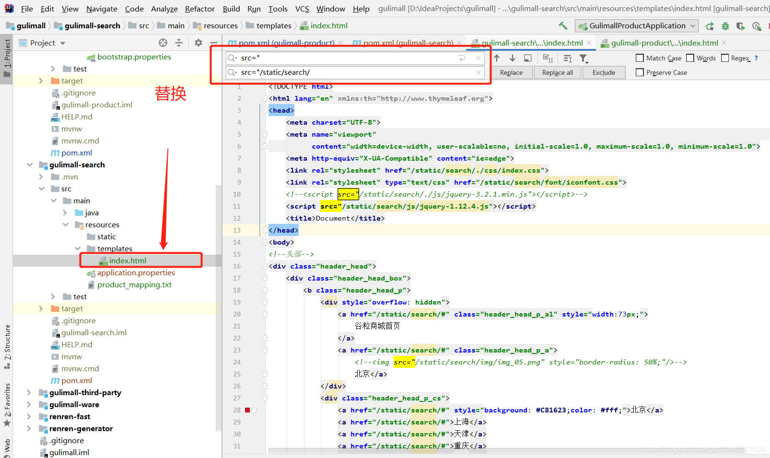The width and height of the screenshot is (770, 458).
Task: Clear the replace field text
Action: coord(478,72)
